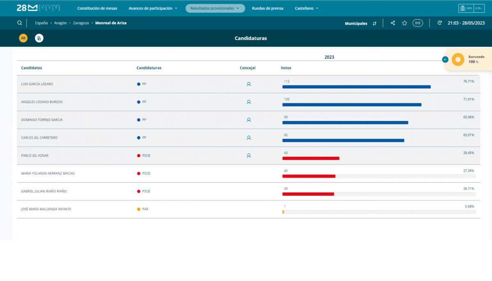Open Castellano language dropdown
492x281 pixels.
click(306, 8)
